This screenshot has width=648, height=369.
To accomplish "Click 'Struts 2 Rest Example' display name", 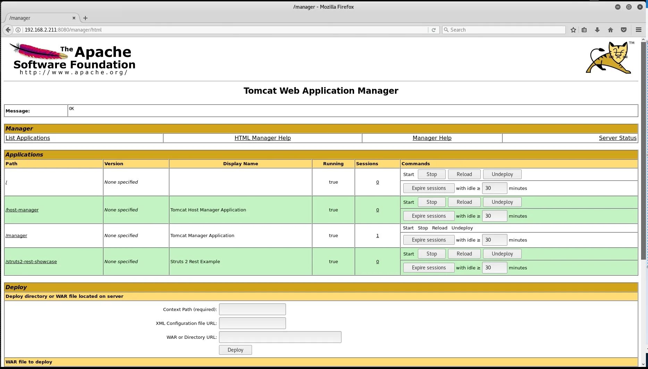I will coord(195,262).
